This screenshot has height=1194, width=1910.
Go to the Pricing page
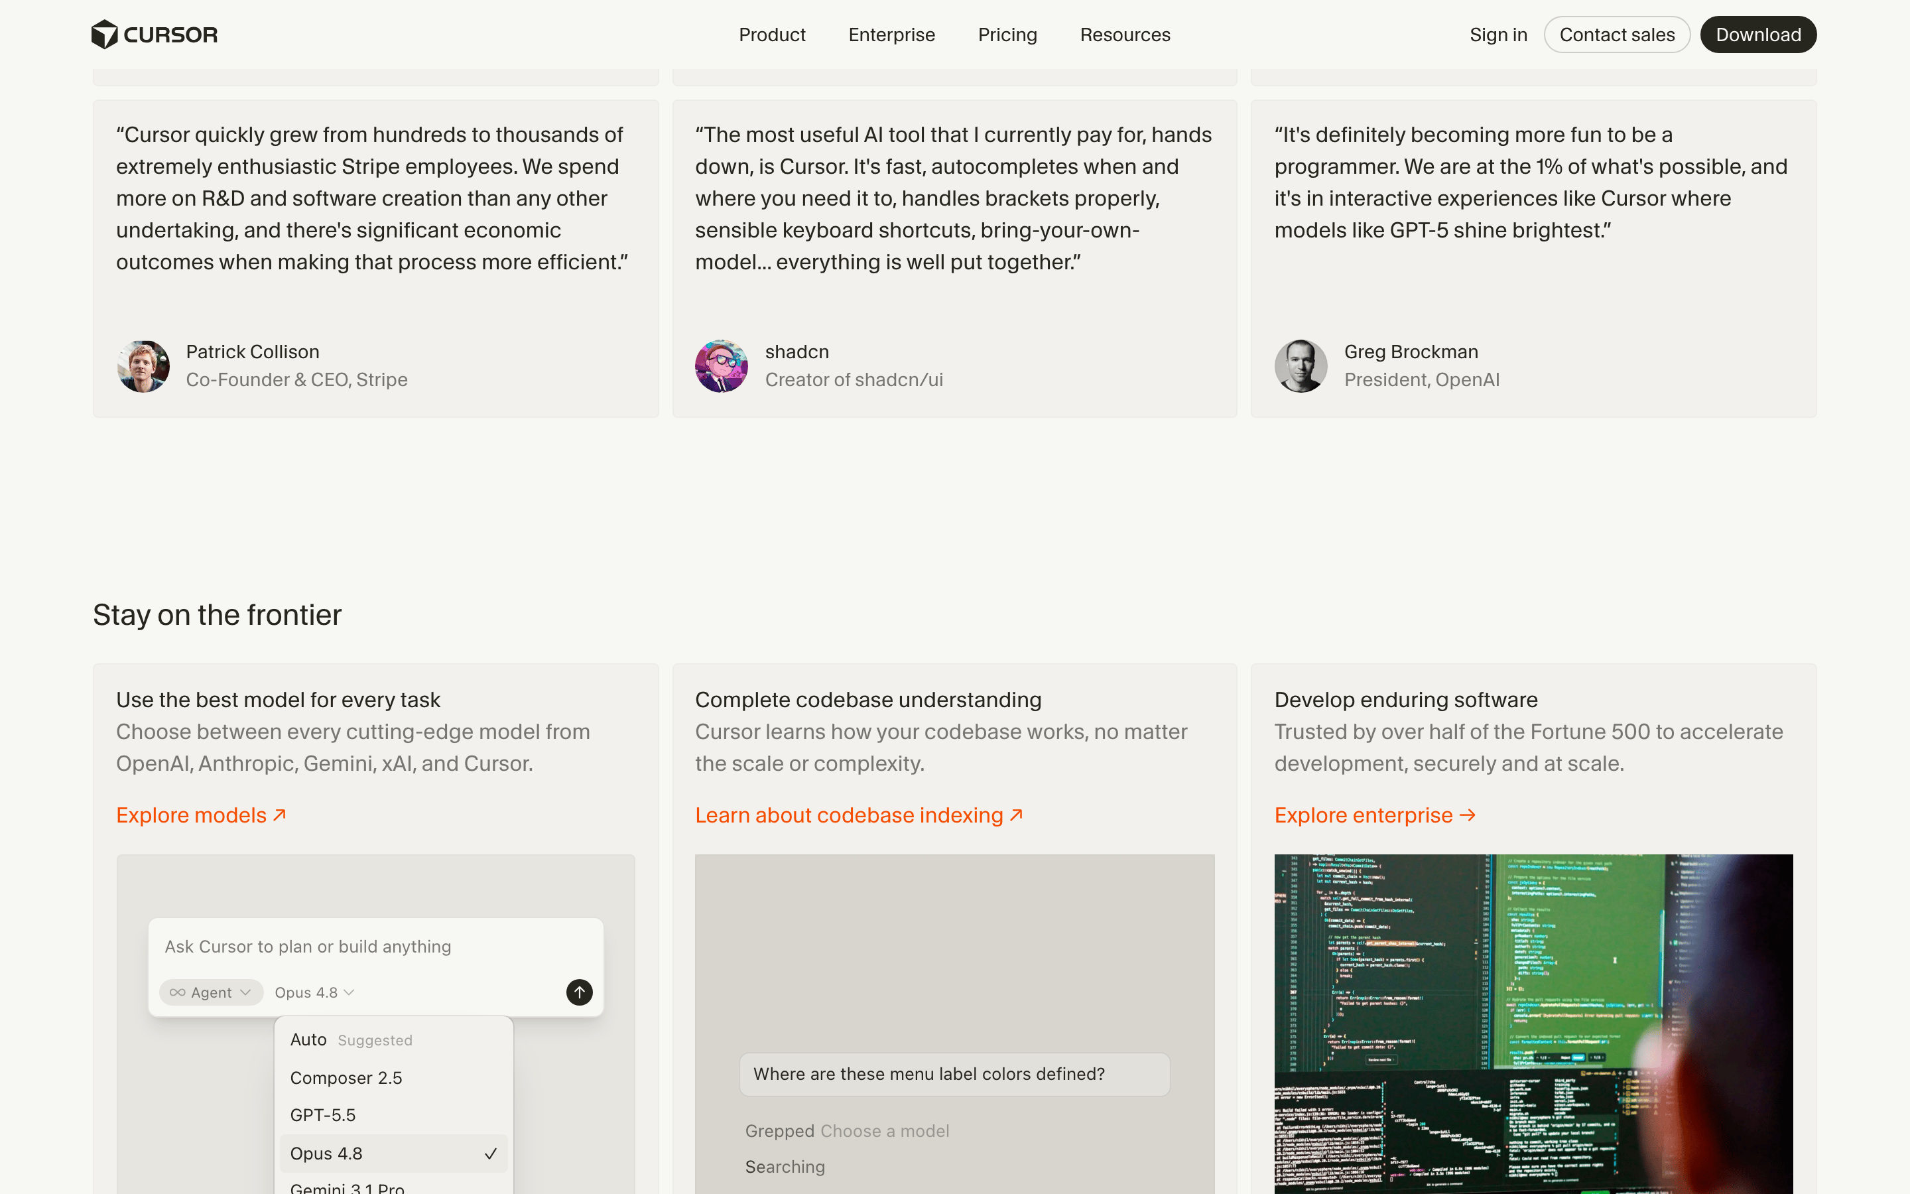point(1007,34)
